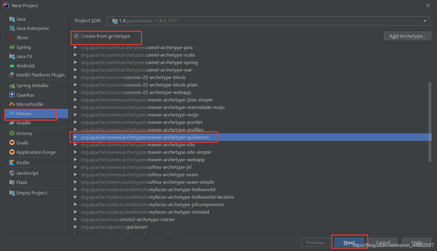Click the Gradle elephant icon

[x=12, y=123]
